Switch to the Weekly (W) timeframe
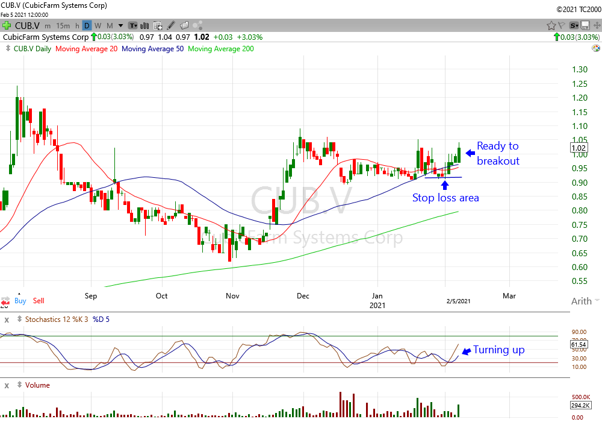 [x=98, y=26]
